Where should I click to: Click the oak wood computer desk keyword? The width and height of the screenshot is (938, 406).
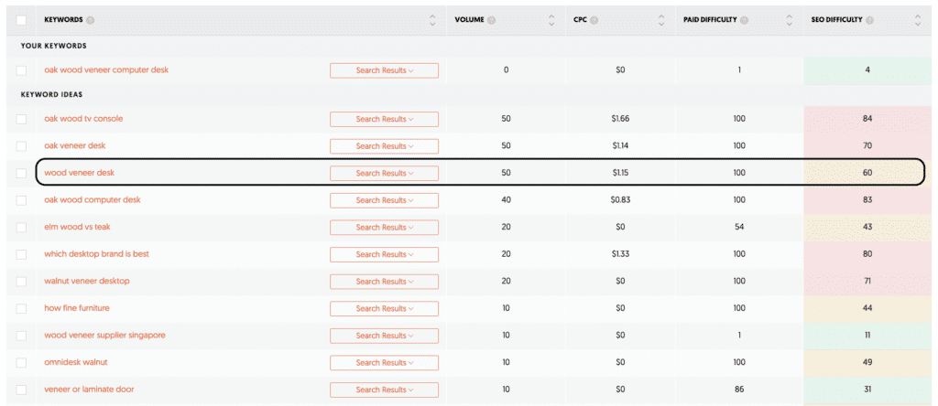click(92, 199)
